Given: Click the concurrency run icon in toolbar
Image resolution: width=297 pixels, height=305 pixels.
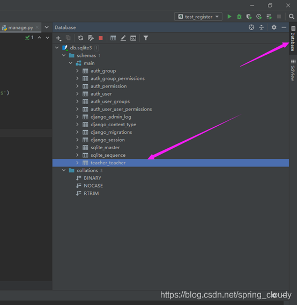Looking at the screenshot, I should (x=269, y=17).
